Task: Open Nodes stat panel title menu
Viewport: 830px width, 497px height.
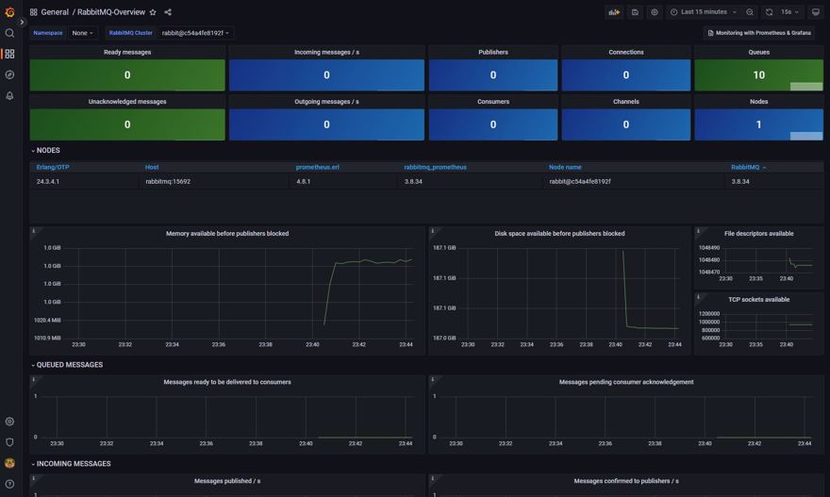Action: [759, 102]
